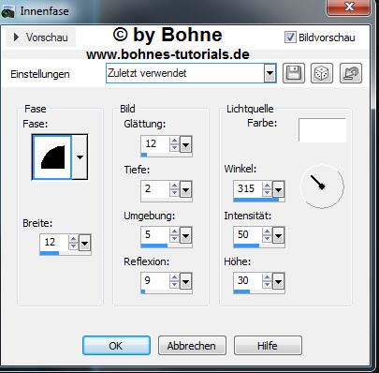The width and height of the screenshot is (379, 373).
Task: Click the Abbrechen button
Action: point(192,346)
